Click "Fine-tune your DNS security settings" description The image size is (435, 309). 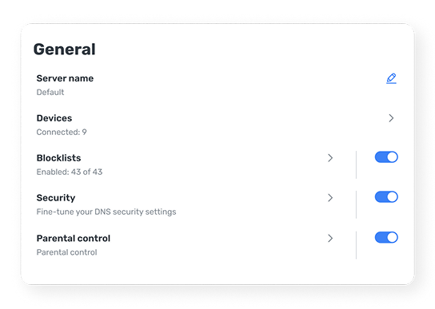[x=106, y=212]
